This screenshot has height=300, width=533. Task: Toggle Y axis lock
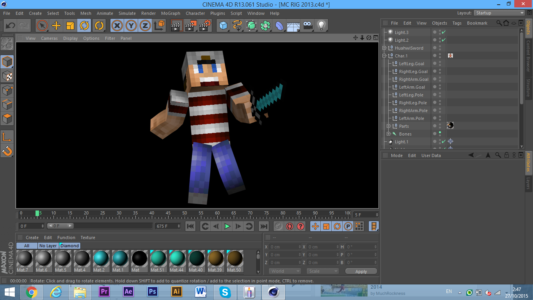pyautogui.click(x=131, y=26)
